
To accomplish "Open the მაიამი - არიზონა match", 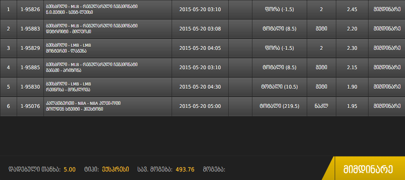I will (64, 70).
